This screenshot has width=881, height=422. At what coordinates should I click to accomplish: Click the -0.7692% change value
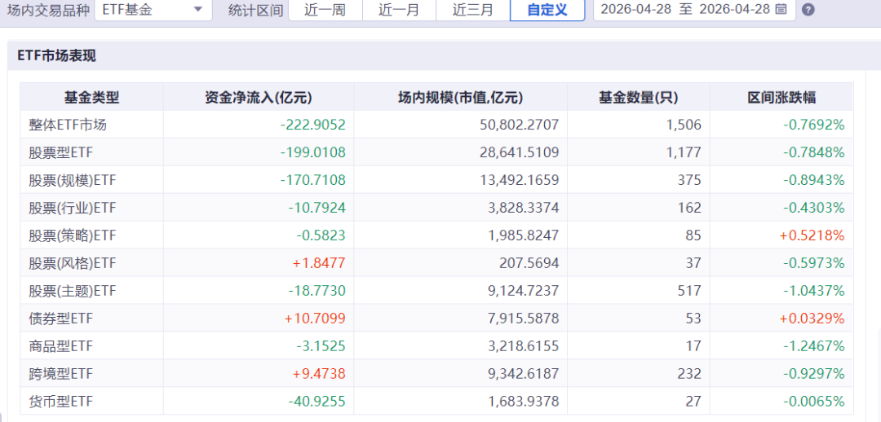814,125
